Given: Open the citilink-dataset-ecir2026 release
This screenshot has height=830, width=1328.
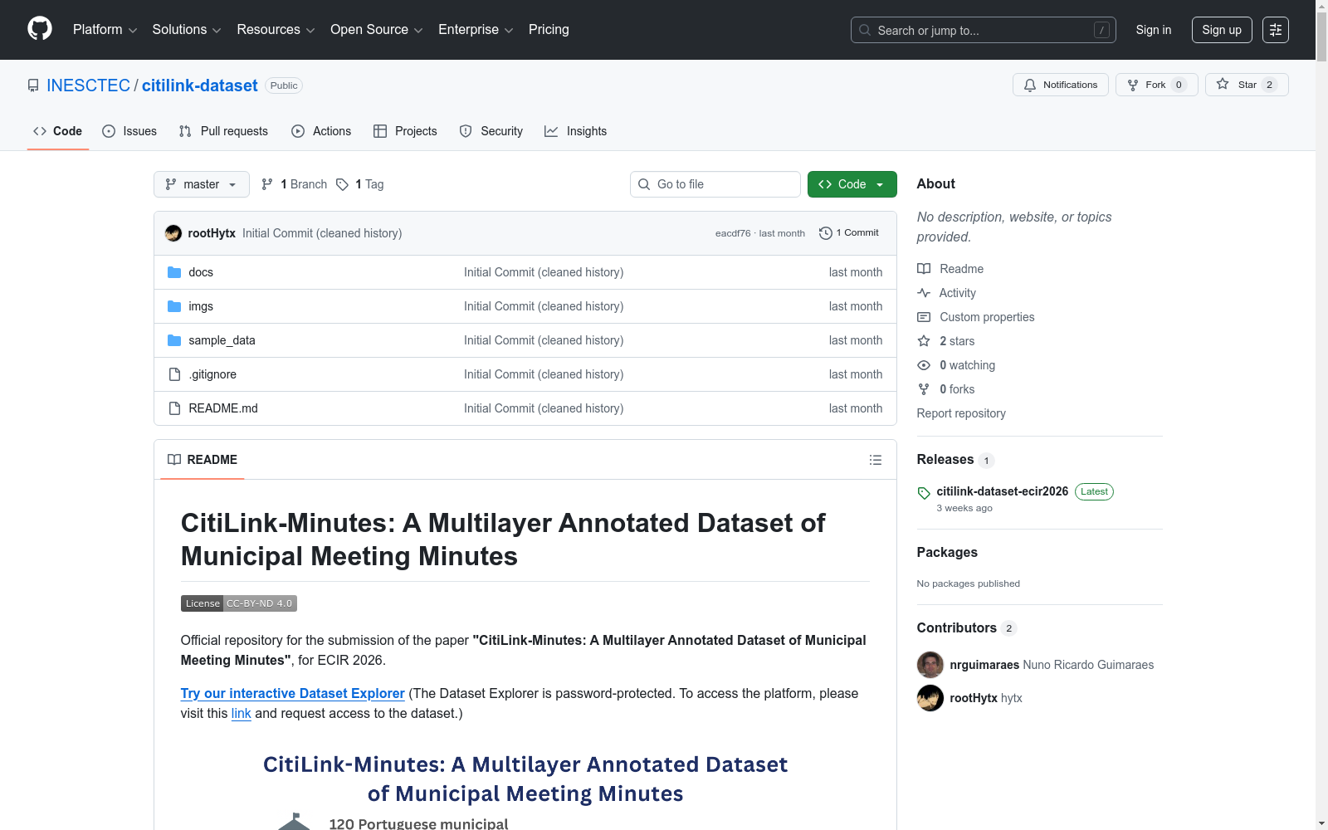Looking at the screenshot, I should tap(1003, 491).
